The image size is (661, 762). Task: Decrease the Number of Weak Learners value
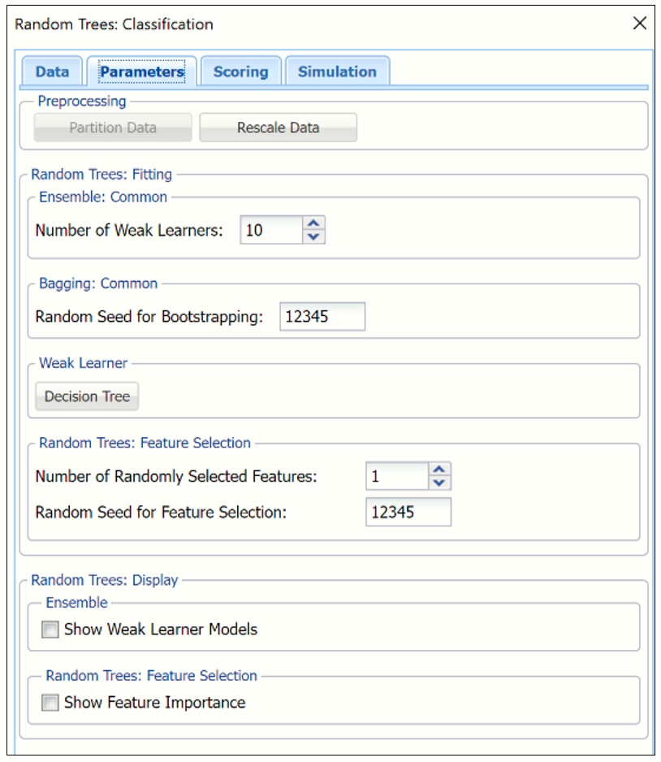pyautogui.click(x=313, y=237)
